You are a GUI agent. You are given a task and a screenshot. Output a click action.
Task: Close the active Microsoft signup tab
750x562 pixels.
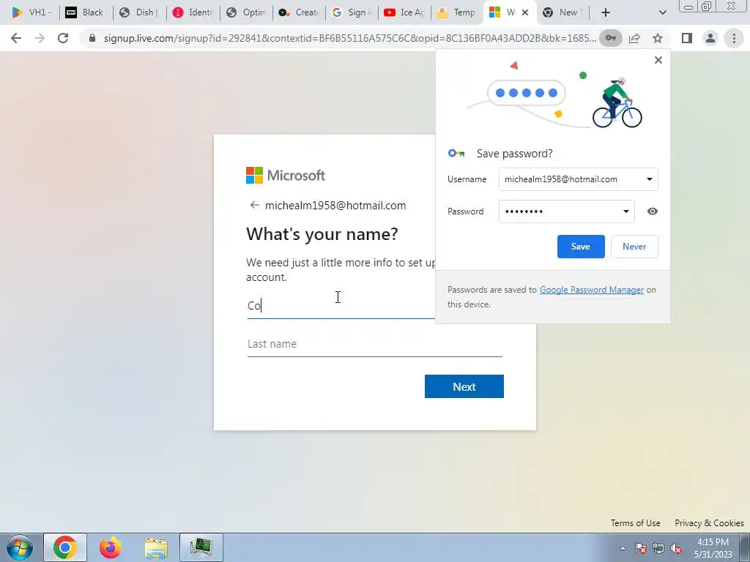(524, 12)
